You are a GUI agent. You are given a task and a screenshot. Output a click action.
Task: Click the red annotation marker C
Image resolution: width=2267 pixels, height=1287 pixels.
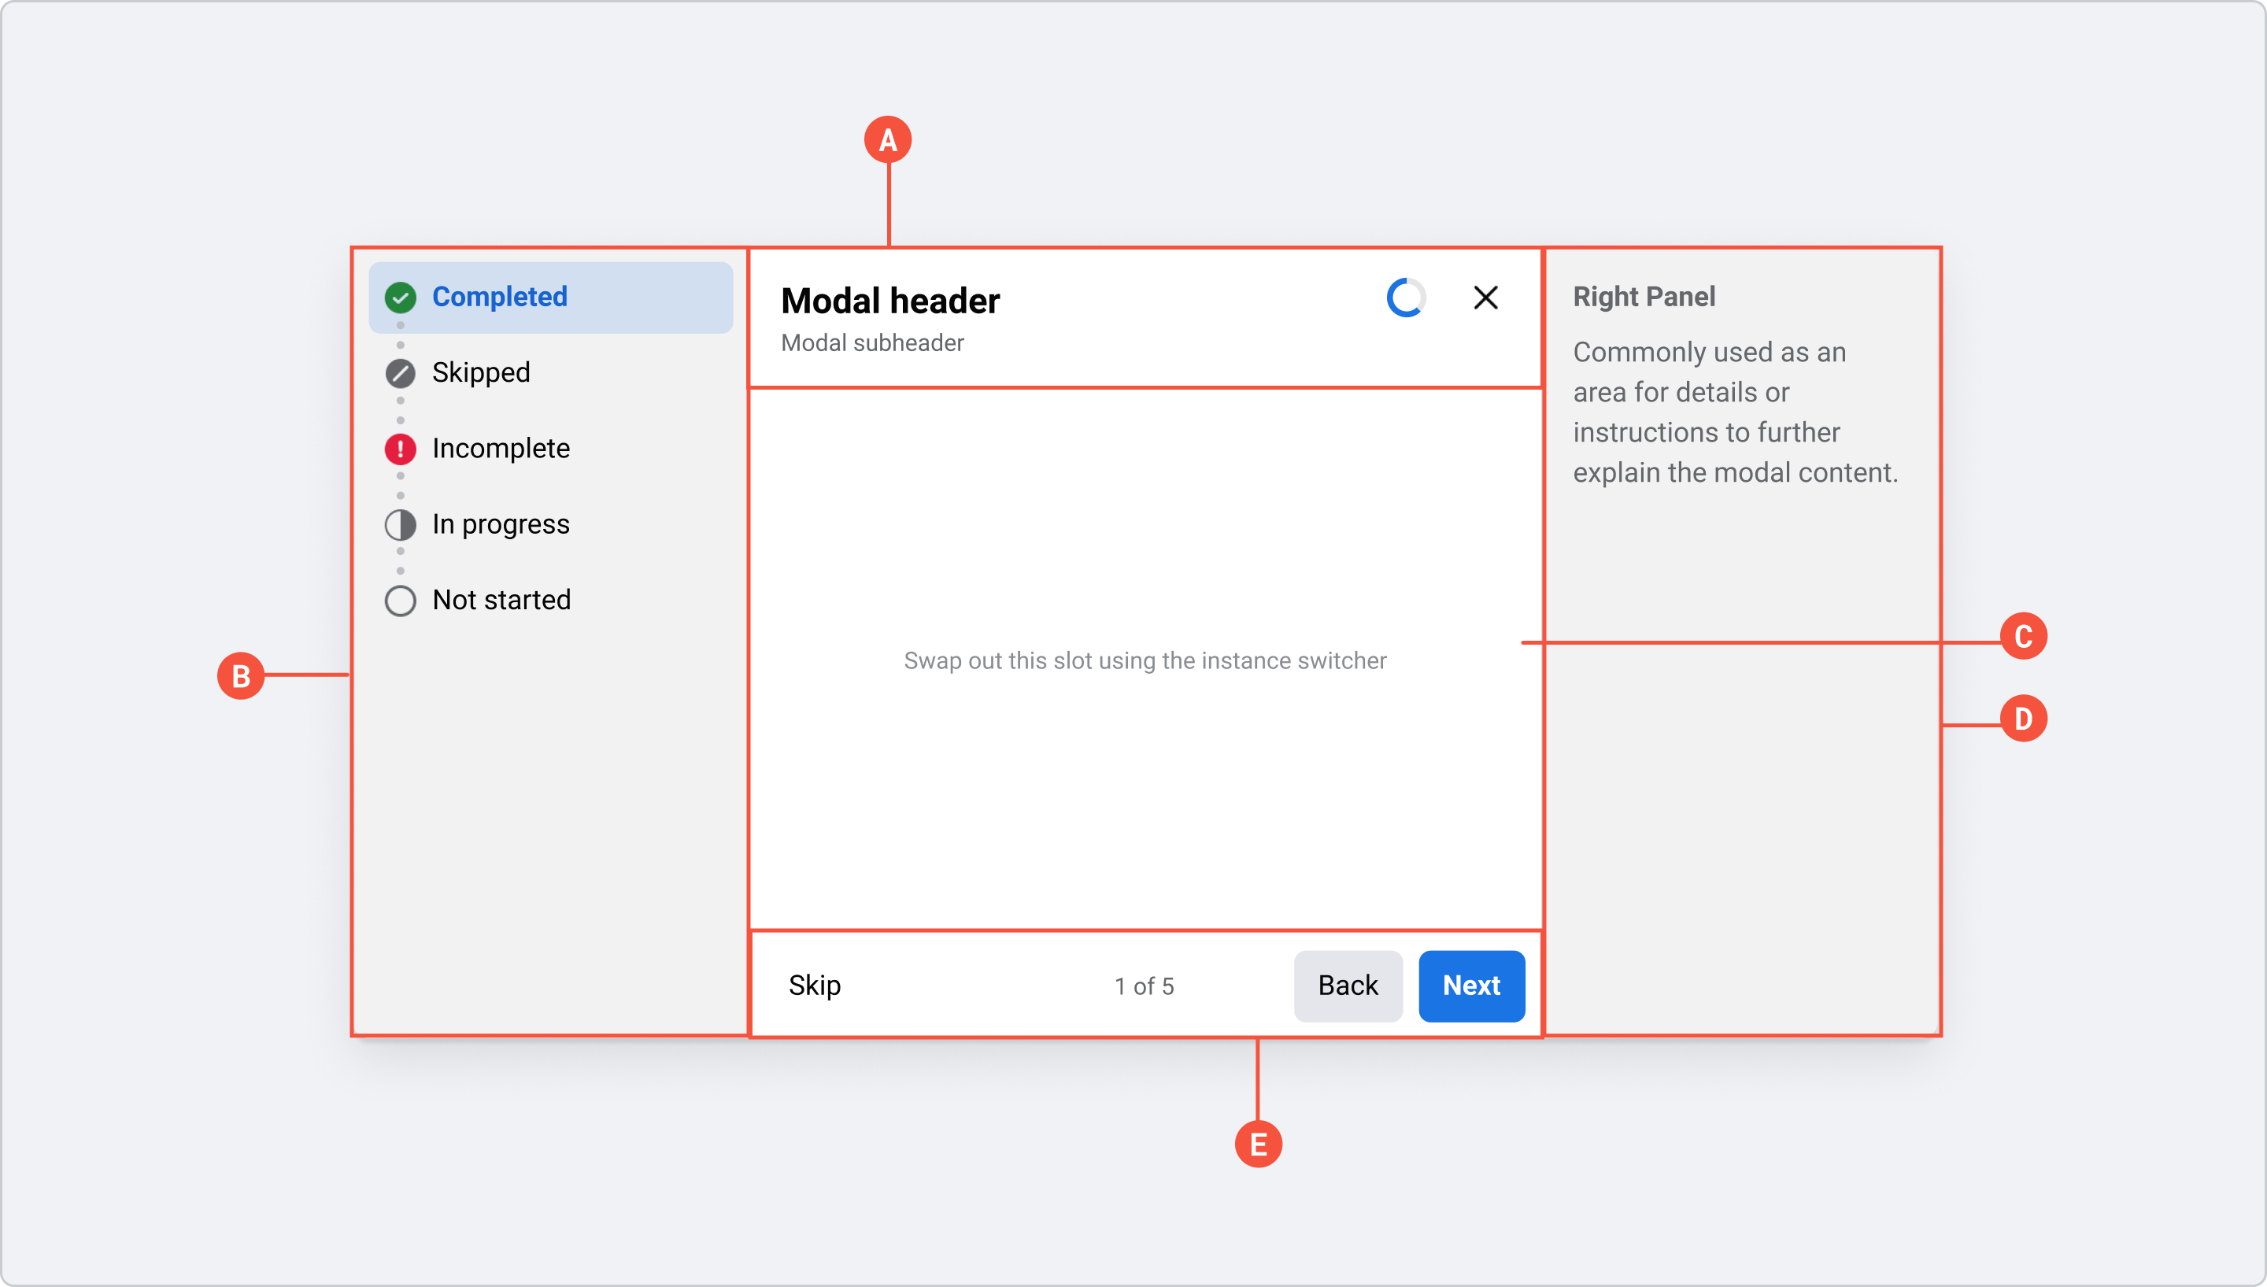click(2023, 637)
